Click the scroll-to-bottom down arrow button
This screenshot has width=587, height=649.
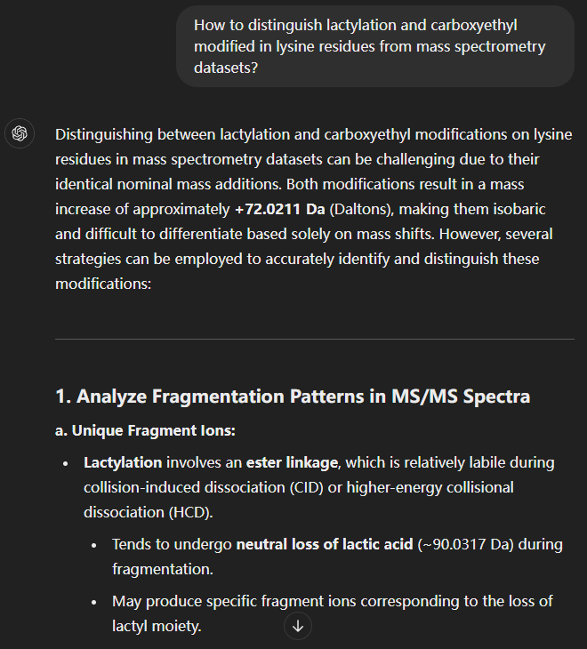pyautogui.click(x=298, y=626)
